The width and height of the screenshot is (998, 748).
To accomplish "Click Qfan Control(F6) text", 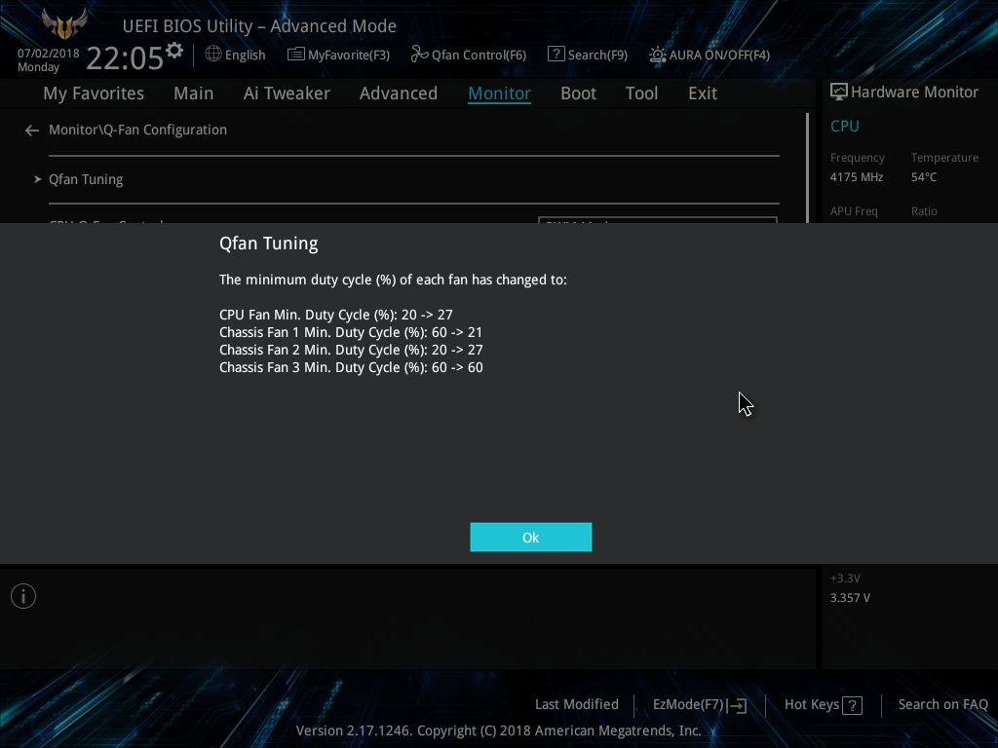I will (x=480, y=56).
